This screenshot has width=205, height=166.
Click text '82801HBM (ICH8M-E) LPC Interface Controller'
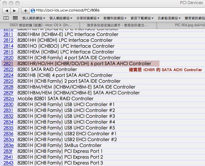68,34
